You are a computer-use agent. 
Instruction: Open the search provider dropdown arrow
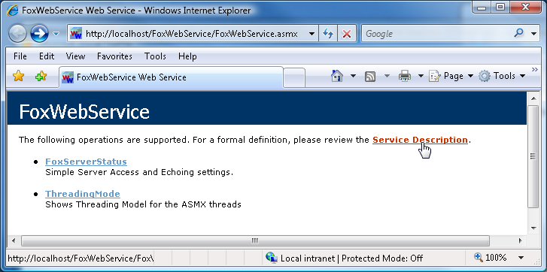point(533,34)
